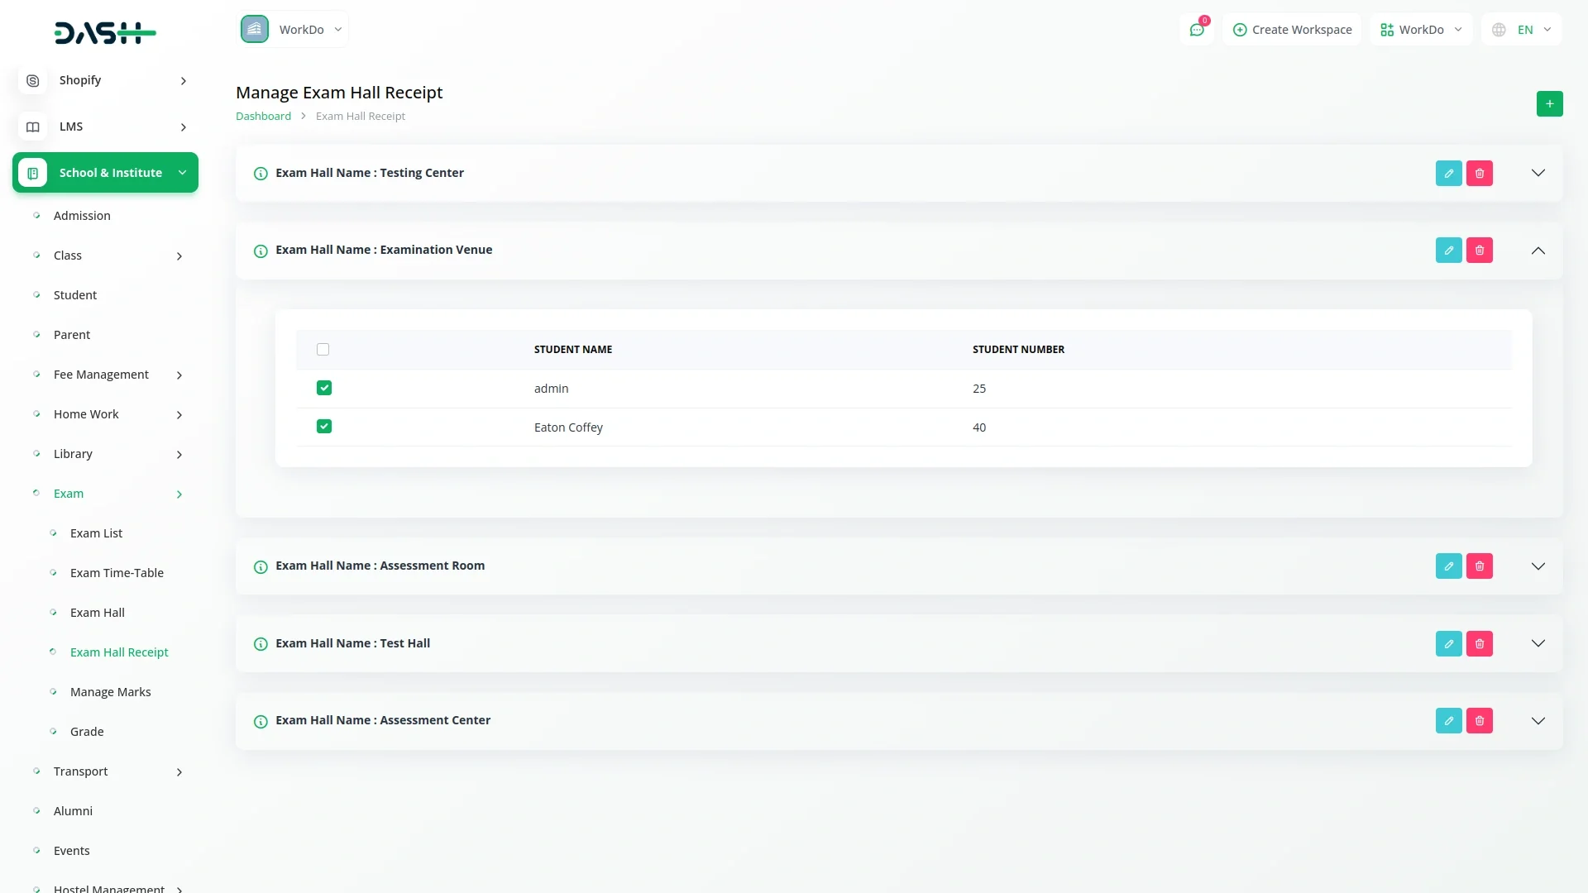Uncheck the Eaton Coffey checkbox
The image size is (1588, 893).
click(x=324, y=427)
